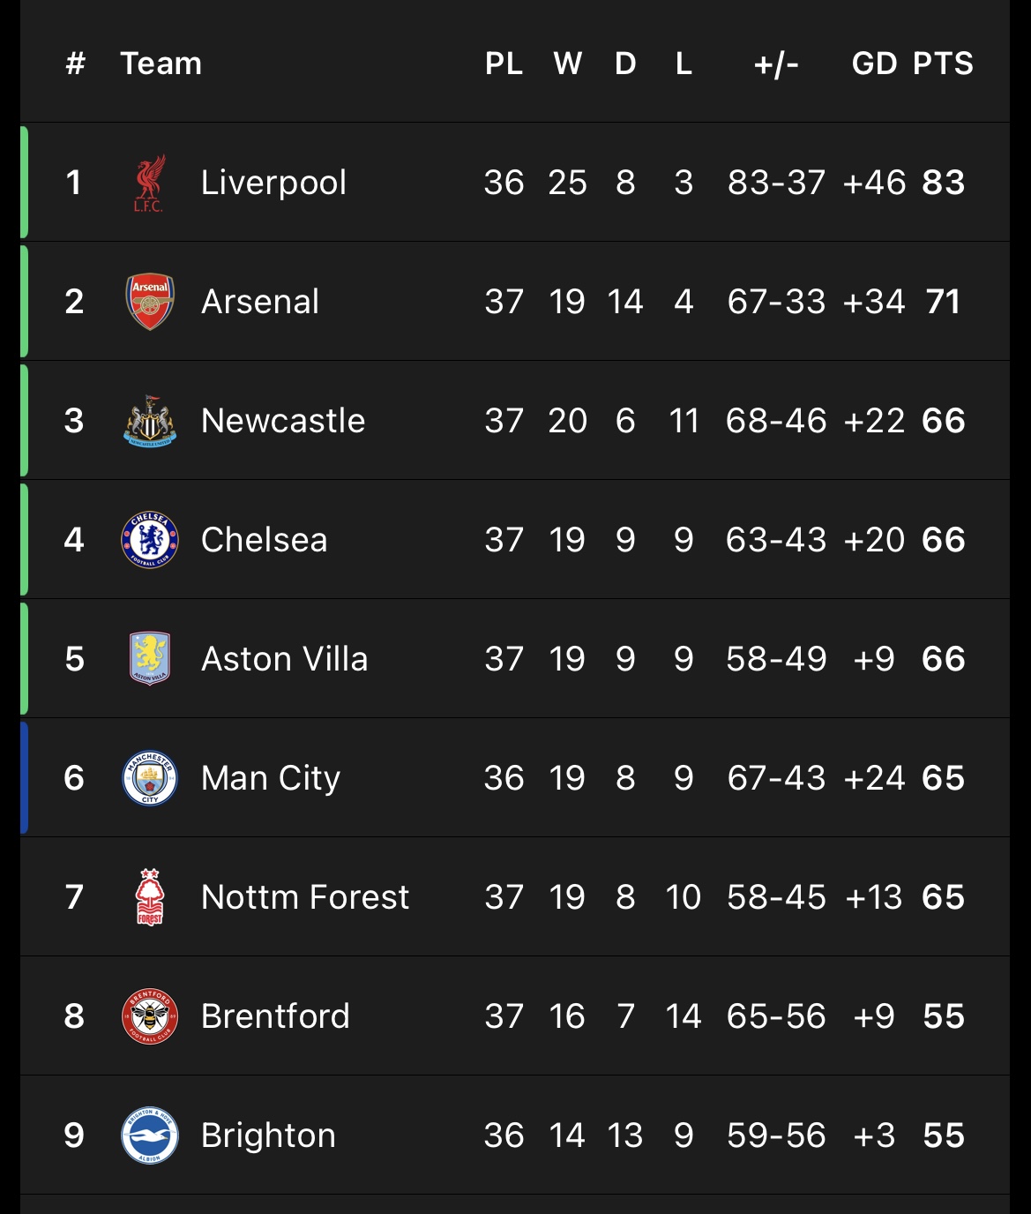Open the Man City team name link

point(271,779)
